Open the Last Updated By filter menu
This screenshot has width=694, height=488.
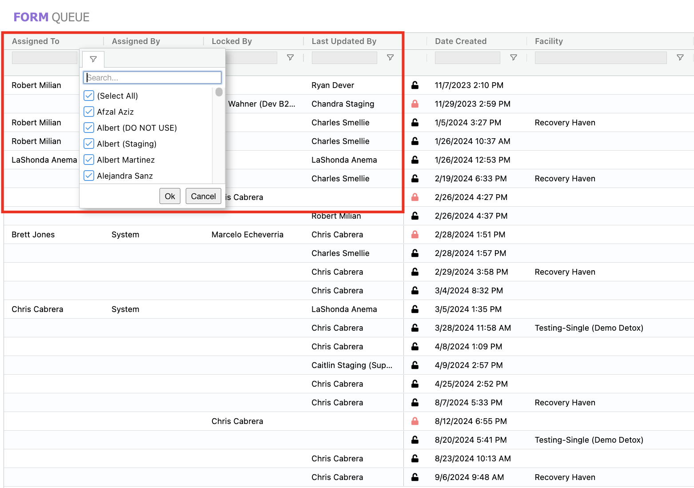[x=390, y=58]
